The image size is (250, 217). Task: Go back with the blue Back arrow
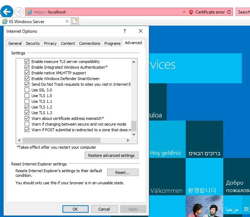pyautogui.click(x=7, y=12)
